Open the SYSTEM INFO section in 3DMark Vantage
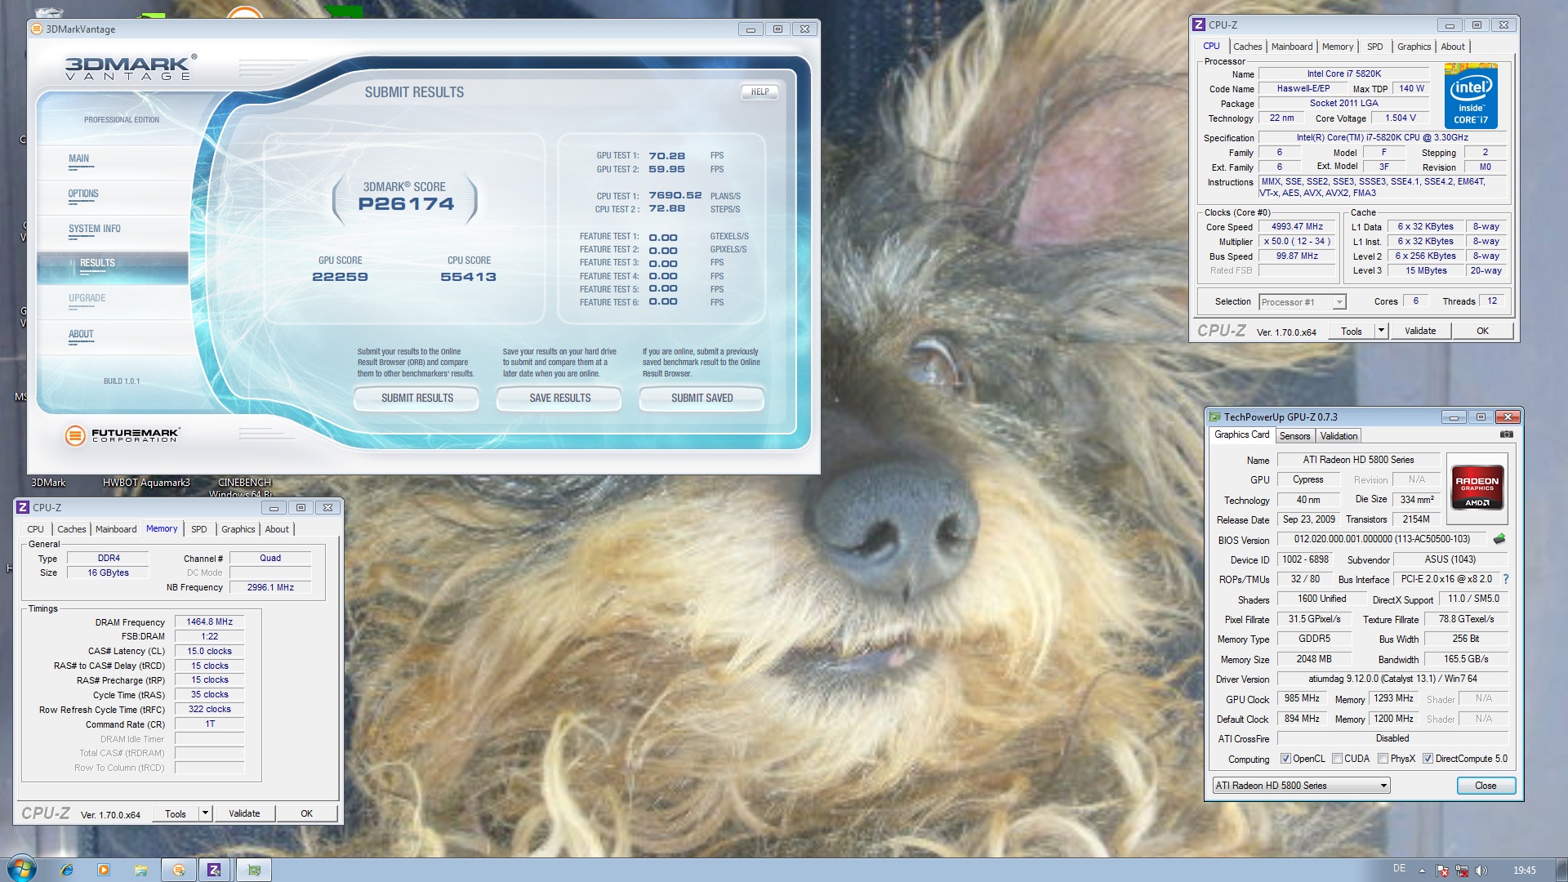This screenshot has width=1568, height=882. [95, 229]
